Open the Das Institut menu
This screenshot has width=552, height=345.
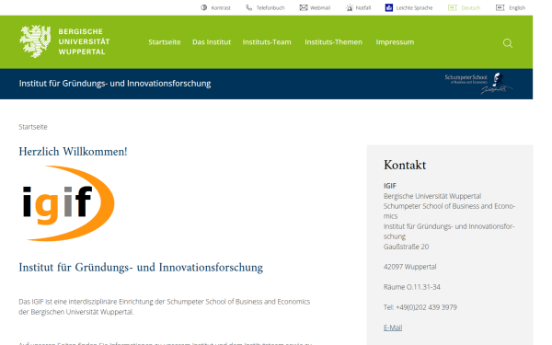coord(212,42)
